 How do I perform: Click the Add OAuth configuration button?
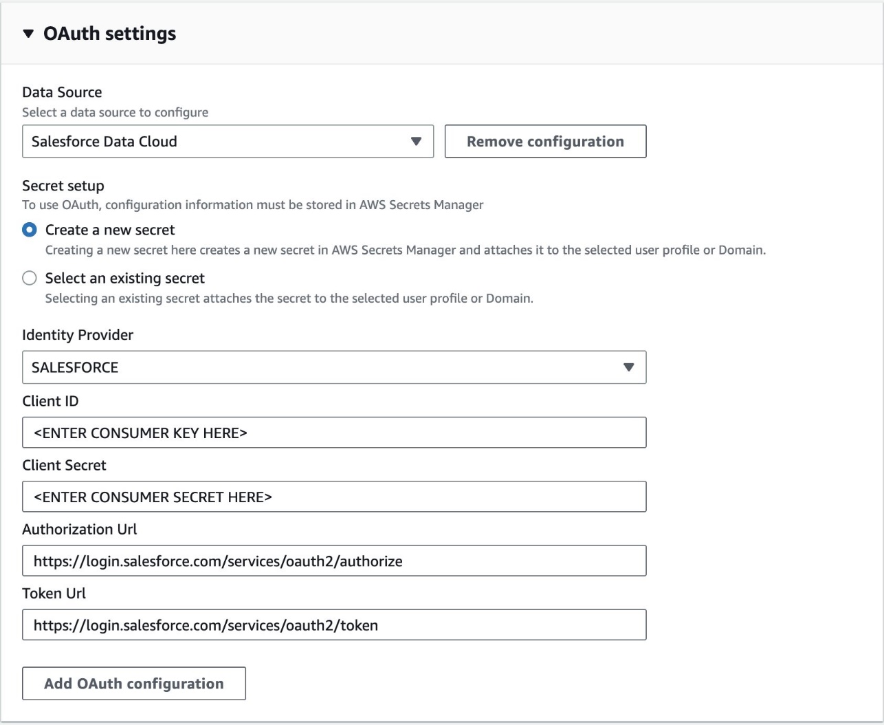click(134, 683)
